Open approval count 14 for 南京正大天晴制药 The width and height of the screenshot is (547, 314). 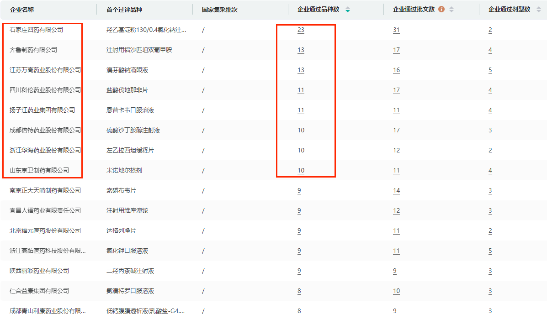coord(396,191)
